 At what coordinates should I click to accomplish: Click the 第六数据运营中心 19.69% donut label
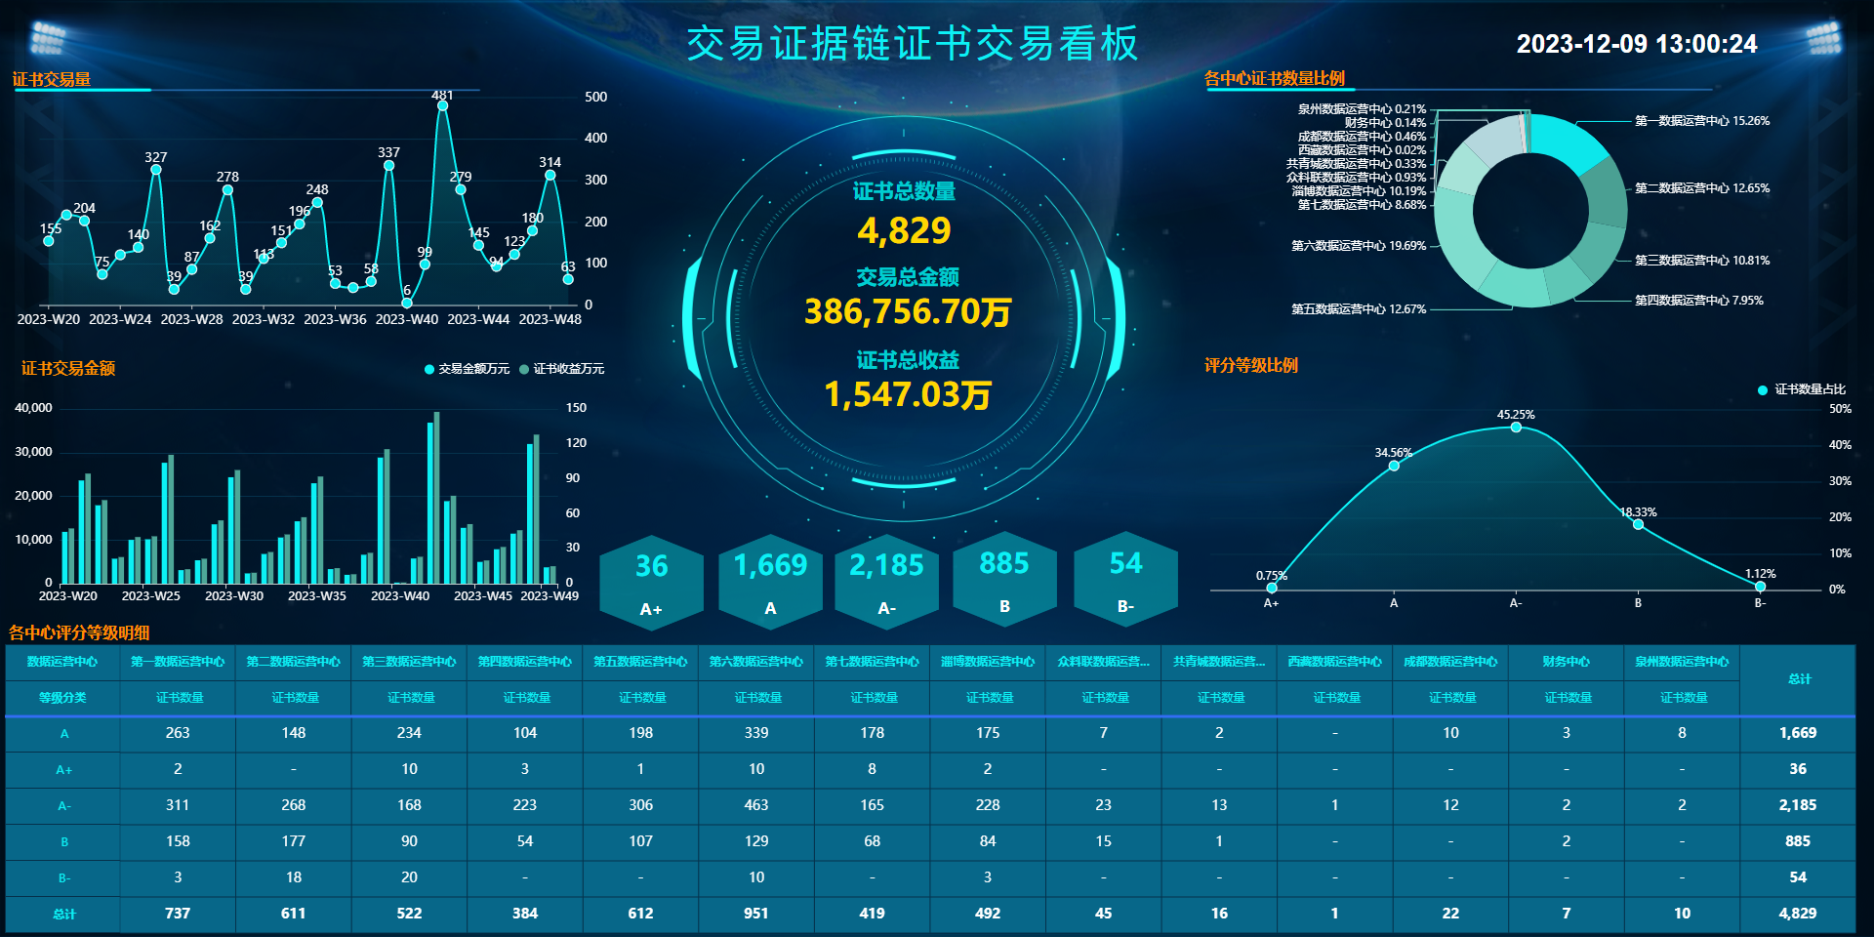[x=1358, y=246]
